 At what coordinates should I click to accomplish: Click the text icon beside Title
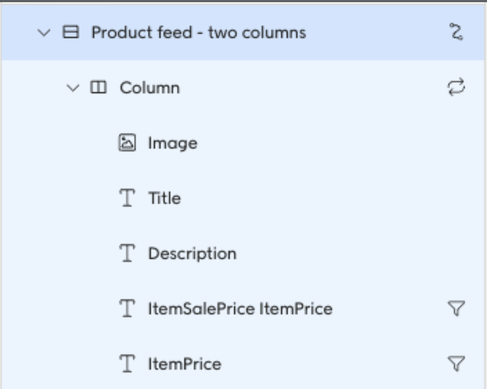point(127,198)
